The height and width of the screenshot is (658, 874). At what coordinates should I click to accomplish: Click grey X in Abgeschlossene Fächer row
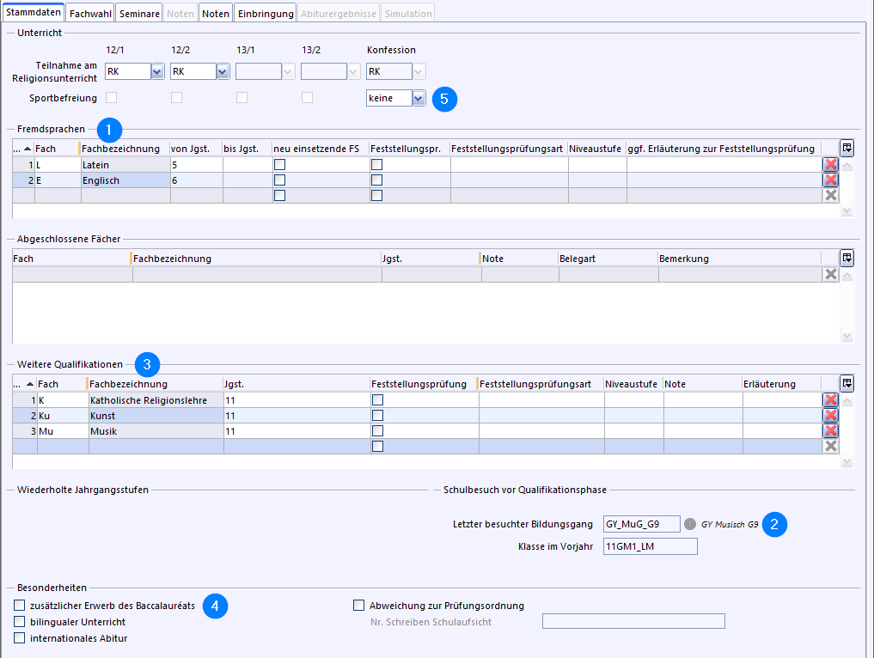830,274
